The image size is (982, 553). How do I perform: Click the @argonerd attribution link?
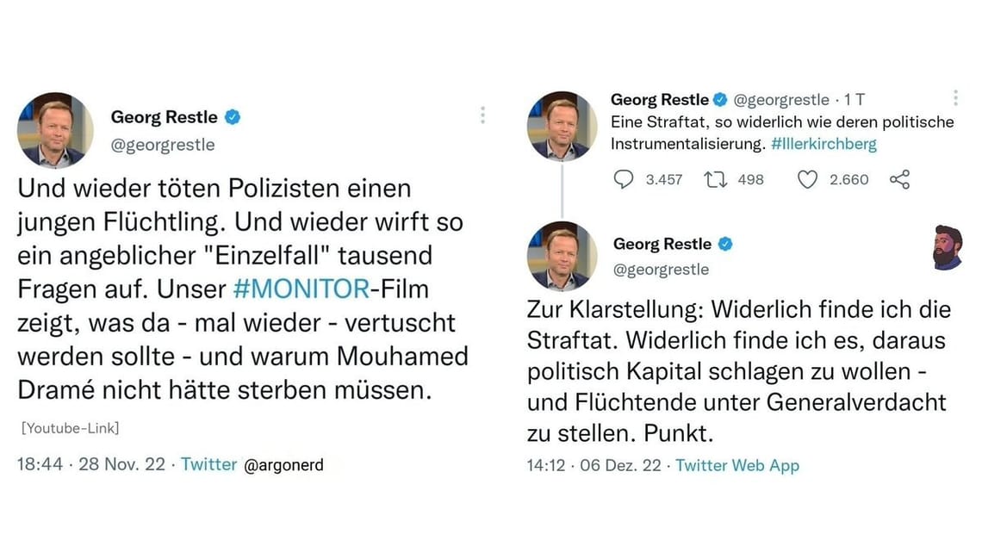(285, 465)
